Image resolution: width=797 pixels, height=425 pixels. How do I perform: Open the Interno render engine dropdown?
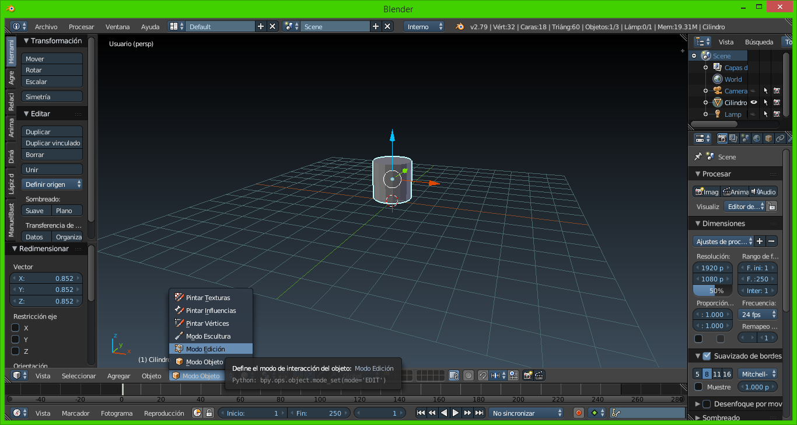pyautogui.click(x=424, y=27)
